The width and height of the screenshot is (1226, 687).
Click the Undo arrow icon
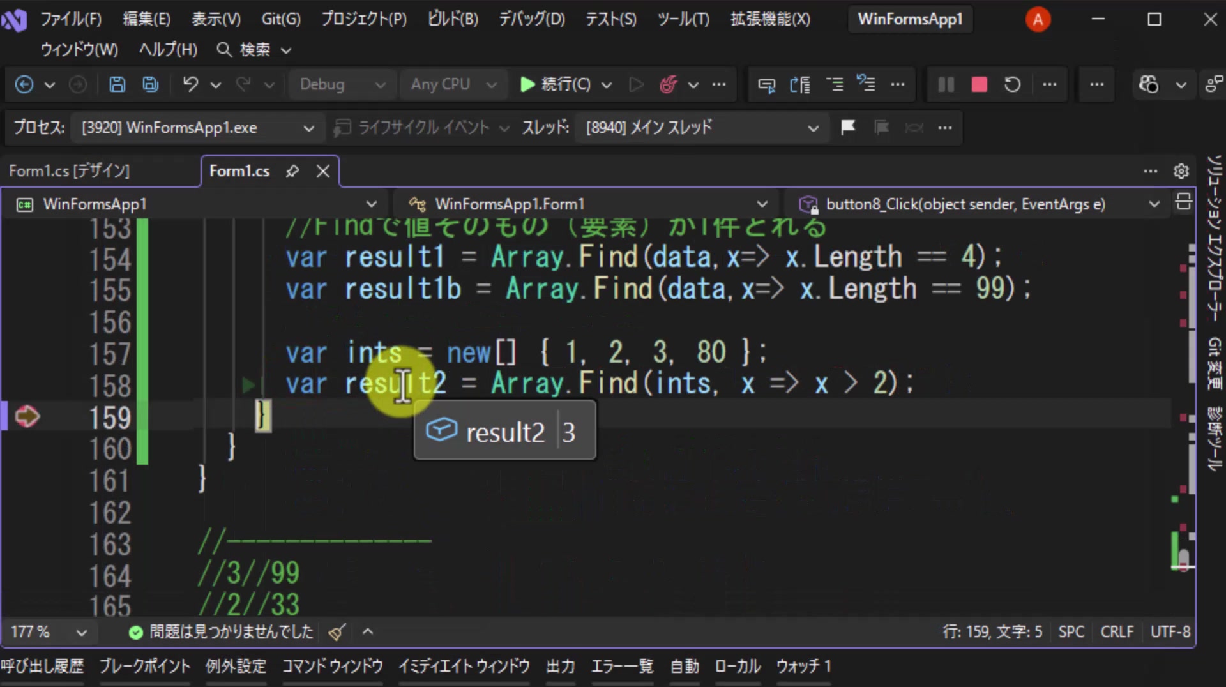(x=190, y=84)
